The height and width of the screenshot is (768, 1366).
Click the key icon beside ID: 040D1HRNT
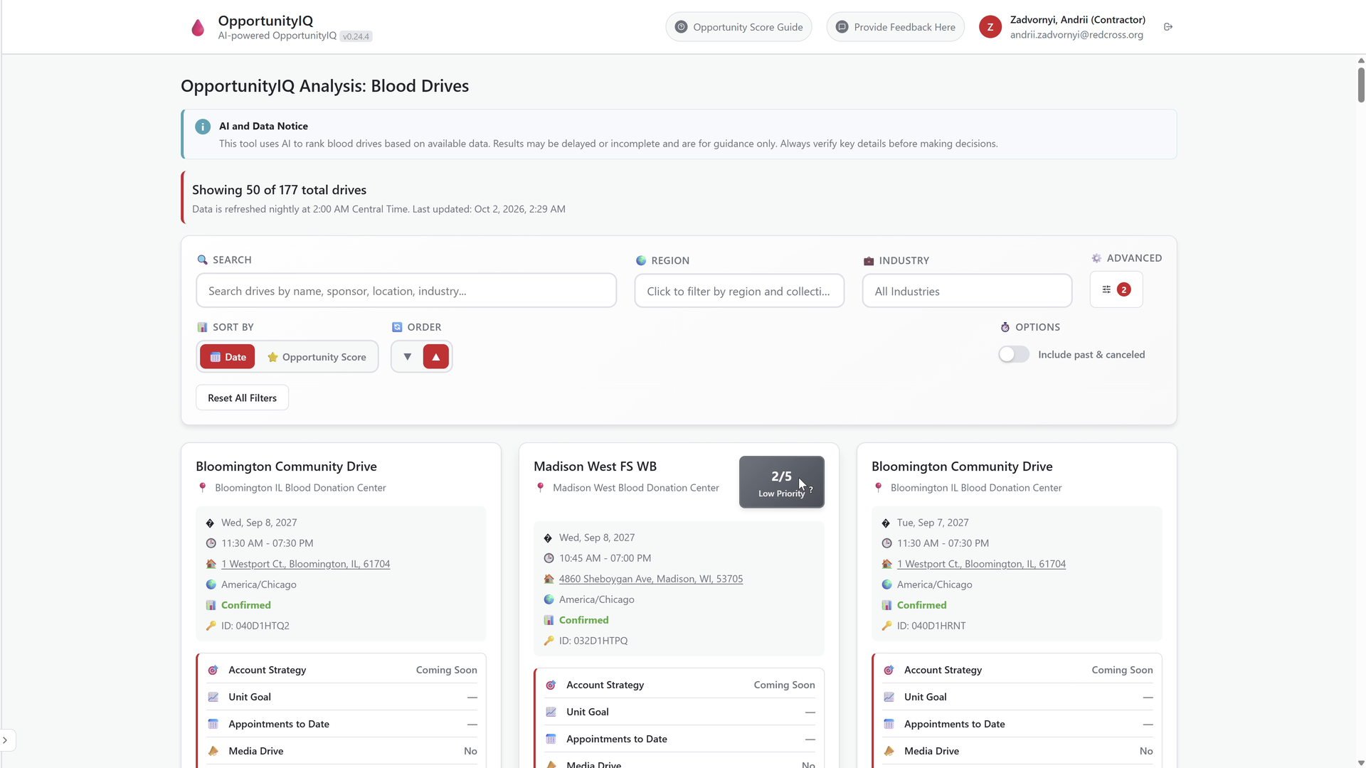click(x=886, y=626)
